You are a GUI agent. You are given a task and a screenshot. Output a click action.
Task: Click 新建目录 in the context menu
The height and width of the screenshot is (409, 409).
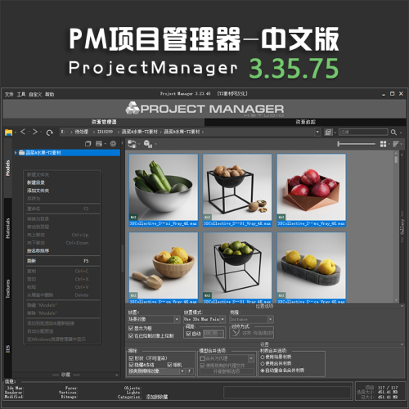click(x=36, y=182)
